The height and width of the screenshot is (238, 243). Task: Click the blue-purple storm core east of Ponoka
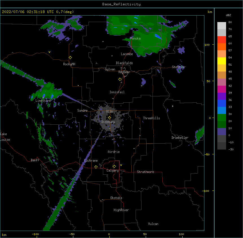click(x=158, y=36)
